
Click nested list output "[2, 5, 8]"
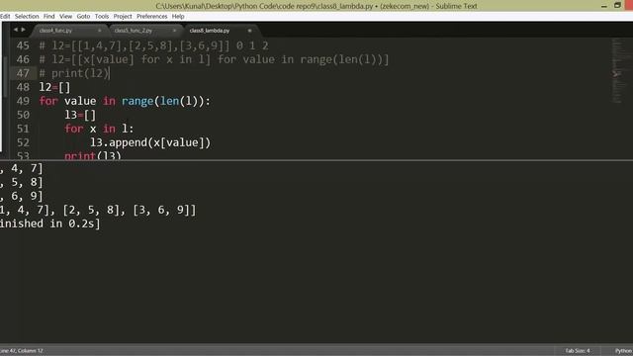[x=93, y=210]
